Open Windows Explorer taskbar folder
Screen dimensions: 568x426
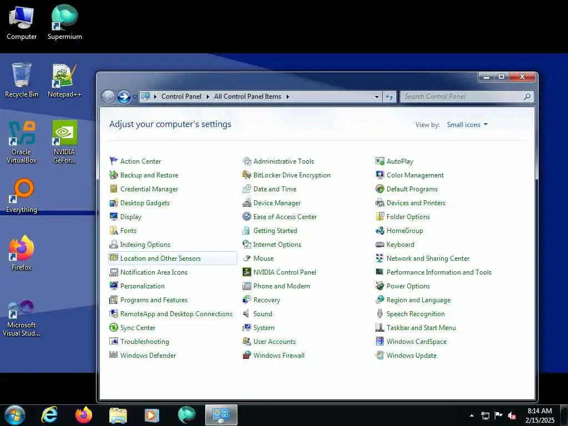118,415
